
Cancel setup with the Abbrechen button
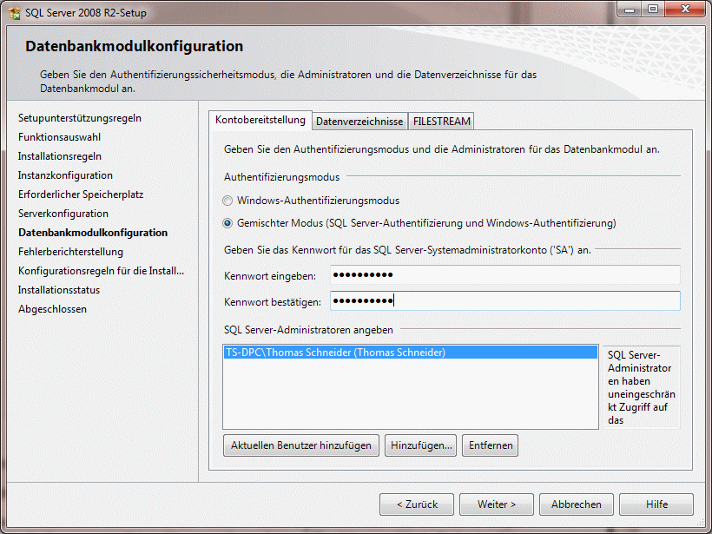[577, 504]
